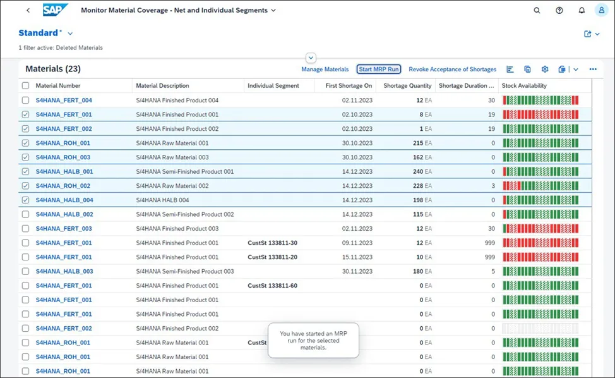Screen dimensions: 615x378
Task: Toggle the select-all checkbox in header
Action: pos(25,86)
